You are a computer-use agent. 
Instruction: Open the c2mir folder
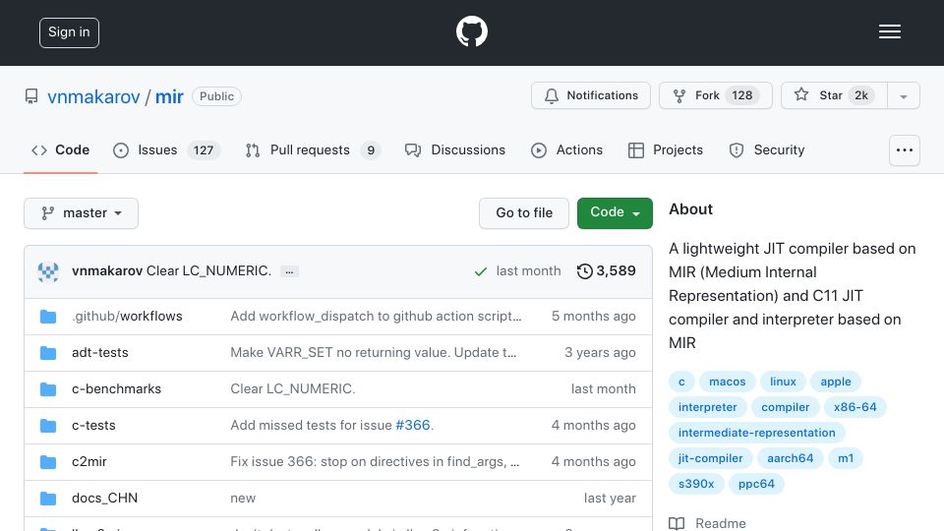[89, 462]
